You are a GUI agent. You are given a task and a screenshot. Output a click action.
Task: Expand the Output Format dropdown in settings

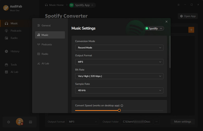click(x=119, y=62)
